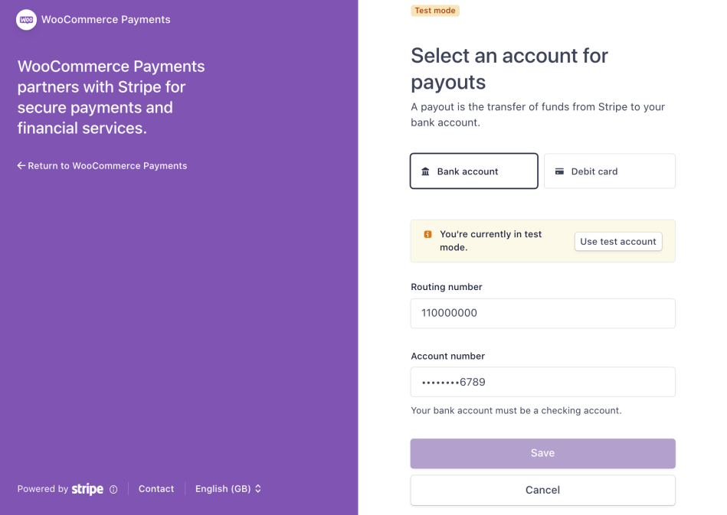Open the English (GB) language dropdown
The image size is (727, 515).
(x=228, y=489)
